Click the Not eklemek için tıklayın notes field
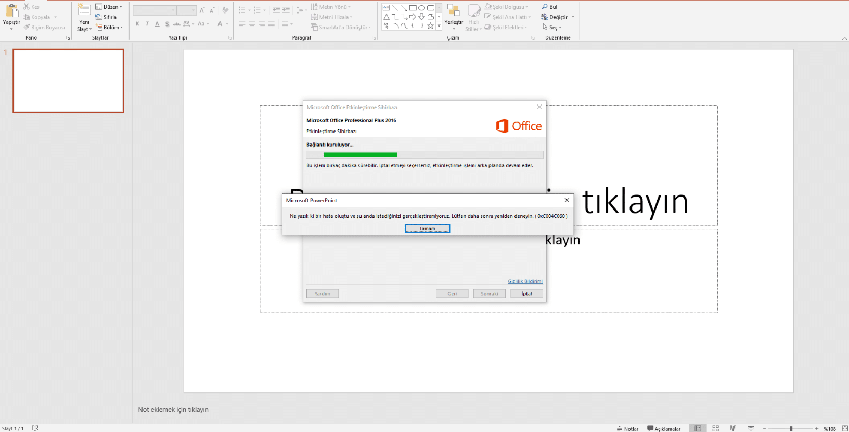 [173, 410]
